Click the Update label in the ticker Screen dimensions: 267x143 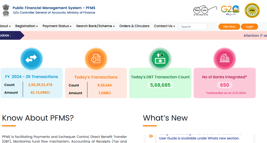pos(5,35)
